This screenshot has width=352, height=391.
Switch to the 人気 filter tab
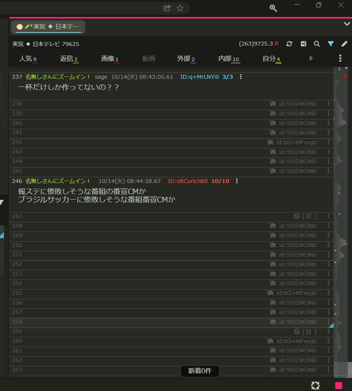[28, 59]
